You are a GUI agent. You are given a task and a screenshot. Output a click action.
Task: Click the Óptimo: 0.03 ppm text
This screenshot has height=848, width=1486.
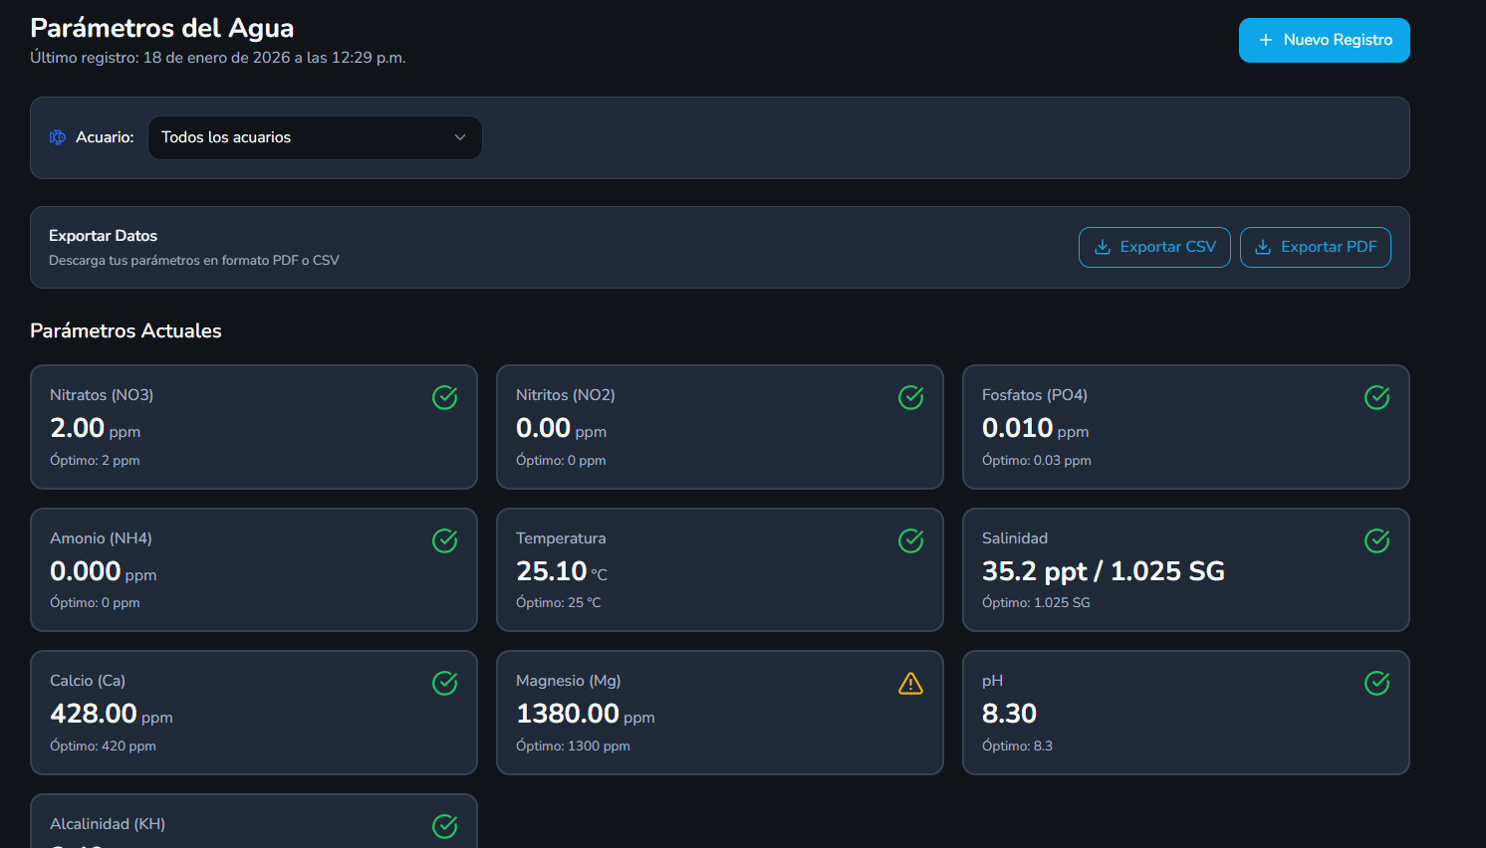pos(1037,461)
